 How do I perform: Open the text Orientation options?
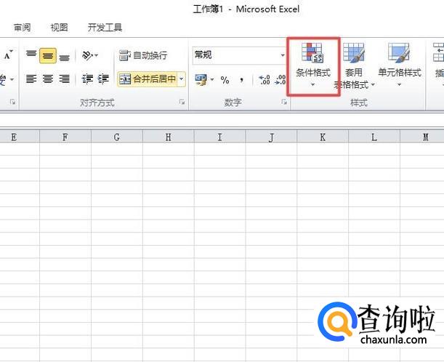click(x=90, y=55)
